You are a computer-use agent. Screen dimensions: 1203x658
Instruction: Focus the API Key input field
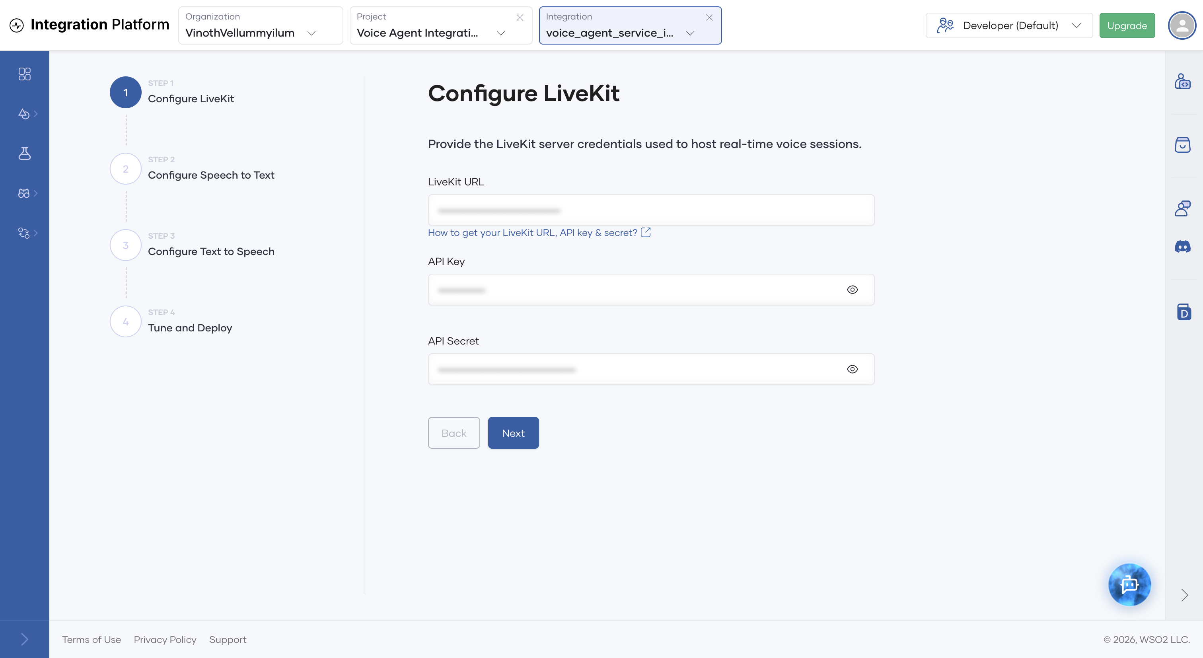(x=650, y=290)
